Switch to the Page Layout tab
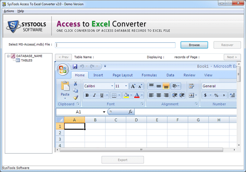Screen dimensions: 246x172 (x=123, y=75)
